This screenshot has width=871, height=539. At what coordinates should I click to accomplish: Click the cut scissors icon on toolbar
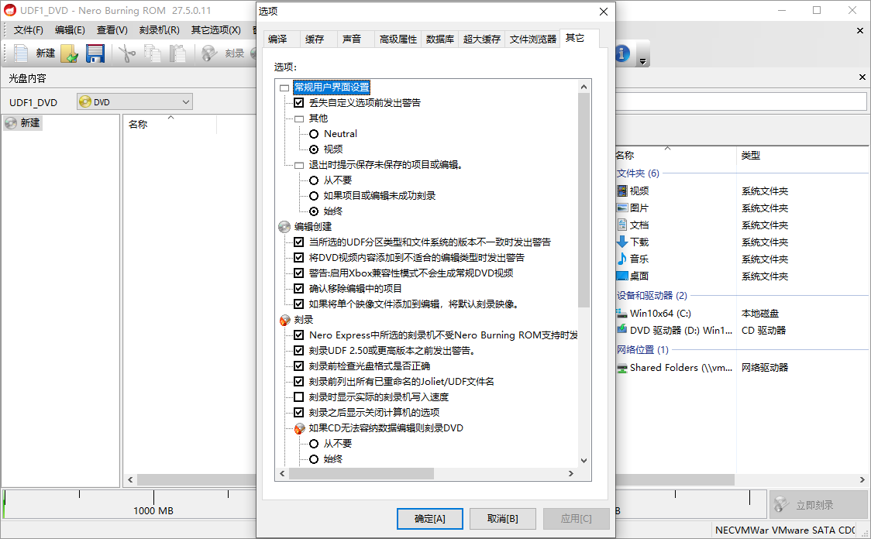tap(128, 53)
